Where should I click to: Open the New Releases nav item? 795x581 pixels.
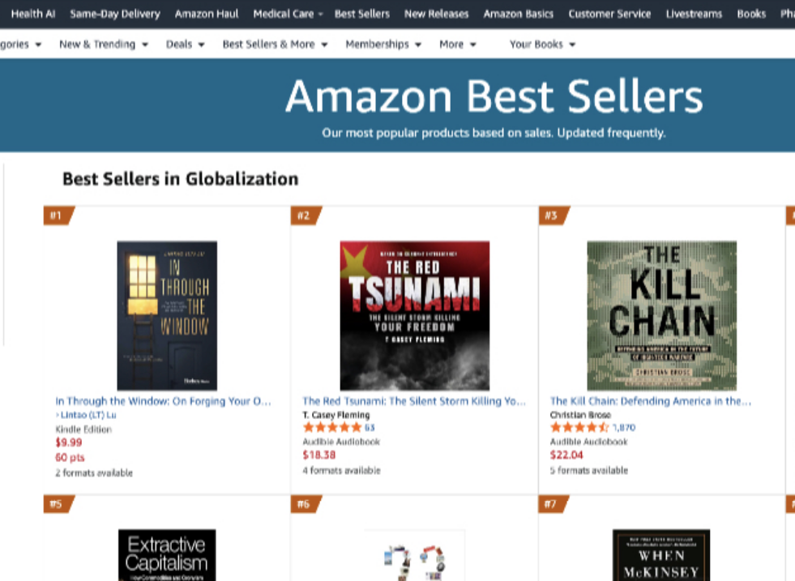[x=436, y=14]
